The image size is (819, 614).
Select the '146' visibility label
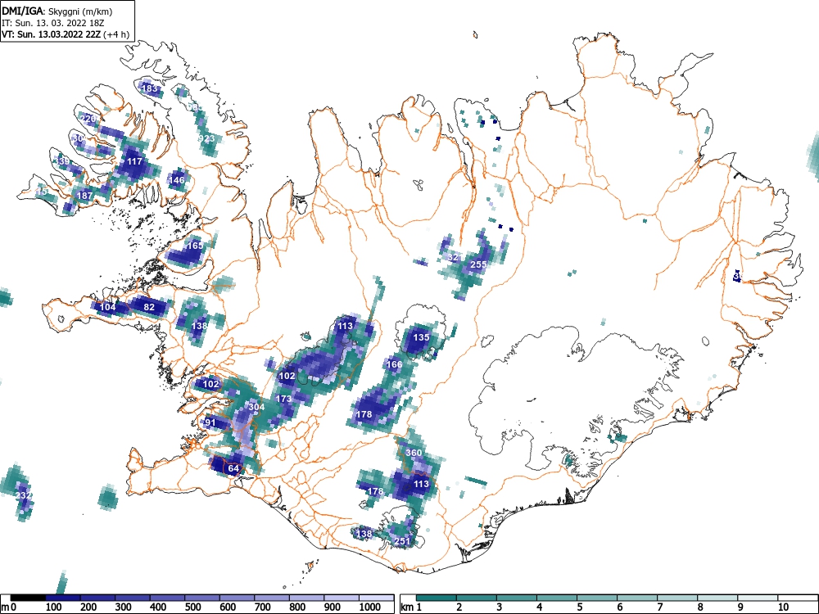177,180
